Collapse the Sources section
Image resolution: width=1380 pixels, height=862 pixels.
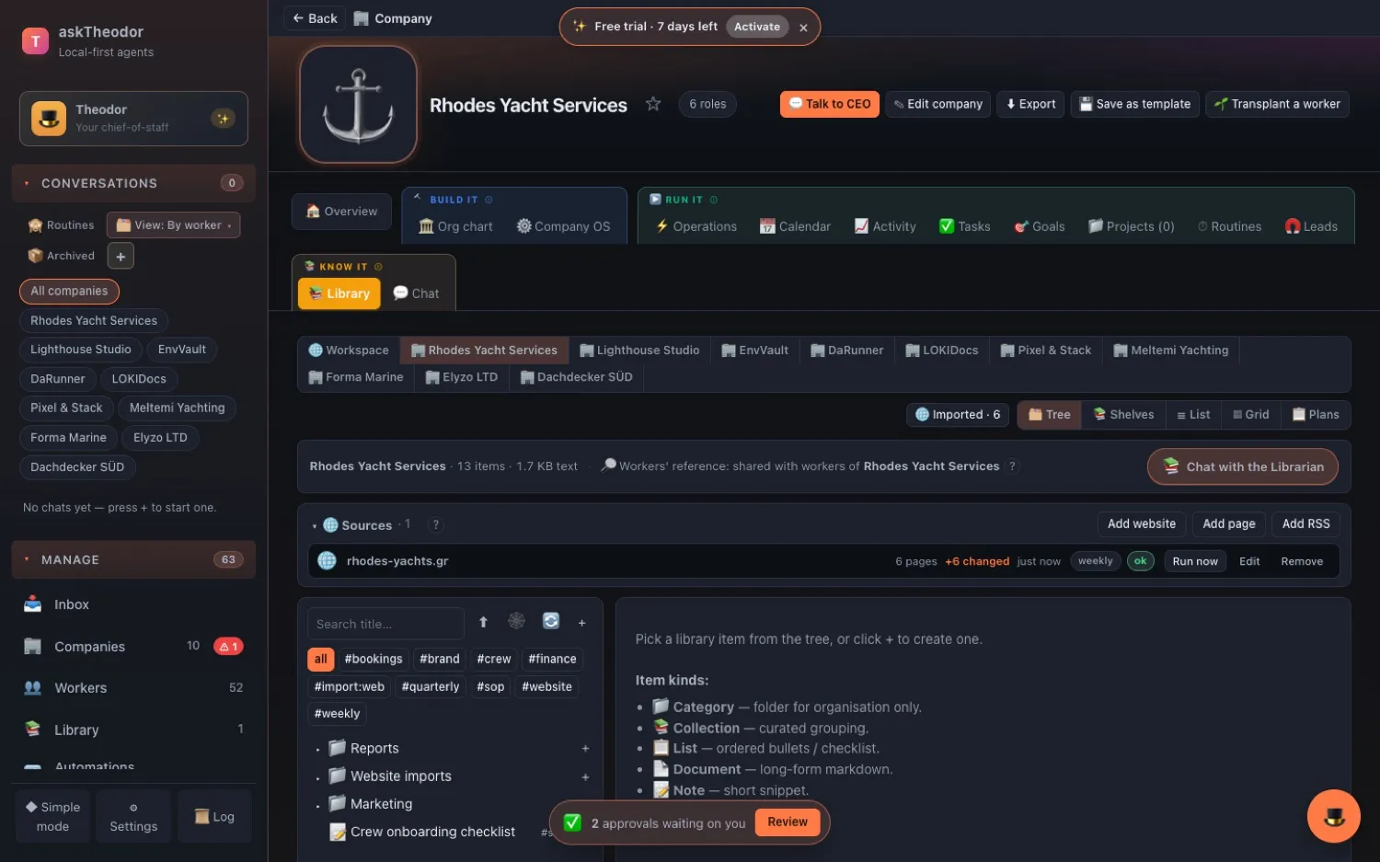click(x=315, y=526)
